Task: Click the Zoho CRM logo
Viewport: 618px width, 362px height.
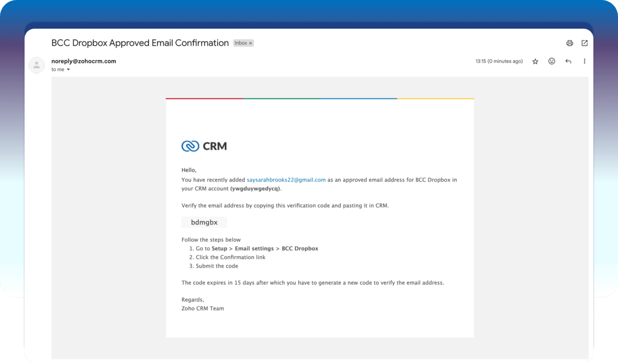Action: click(204, 146)
